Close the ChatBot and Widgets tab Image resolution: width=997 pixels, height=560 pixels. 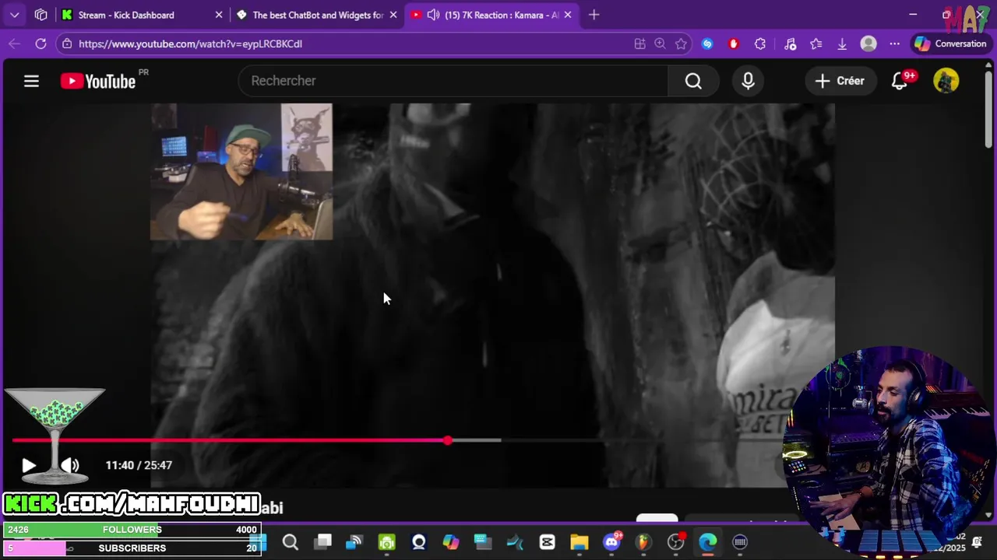(393, 15)
